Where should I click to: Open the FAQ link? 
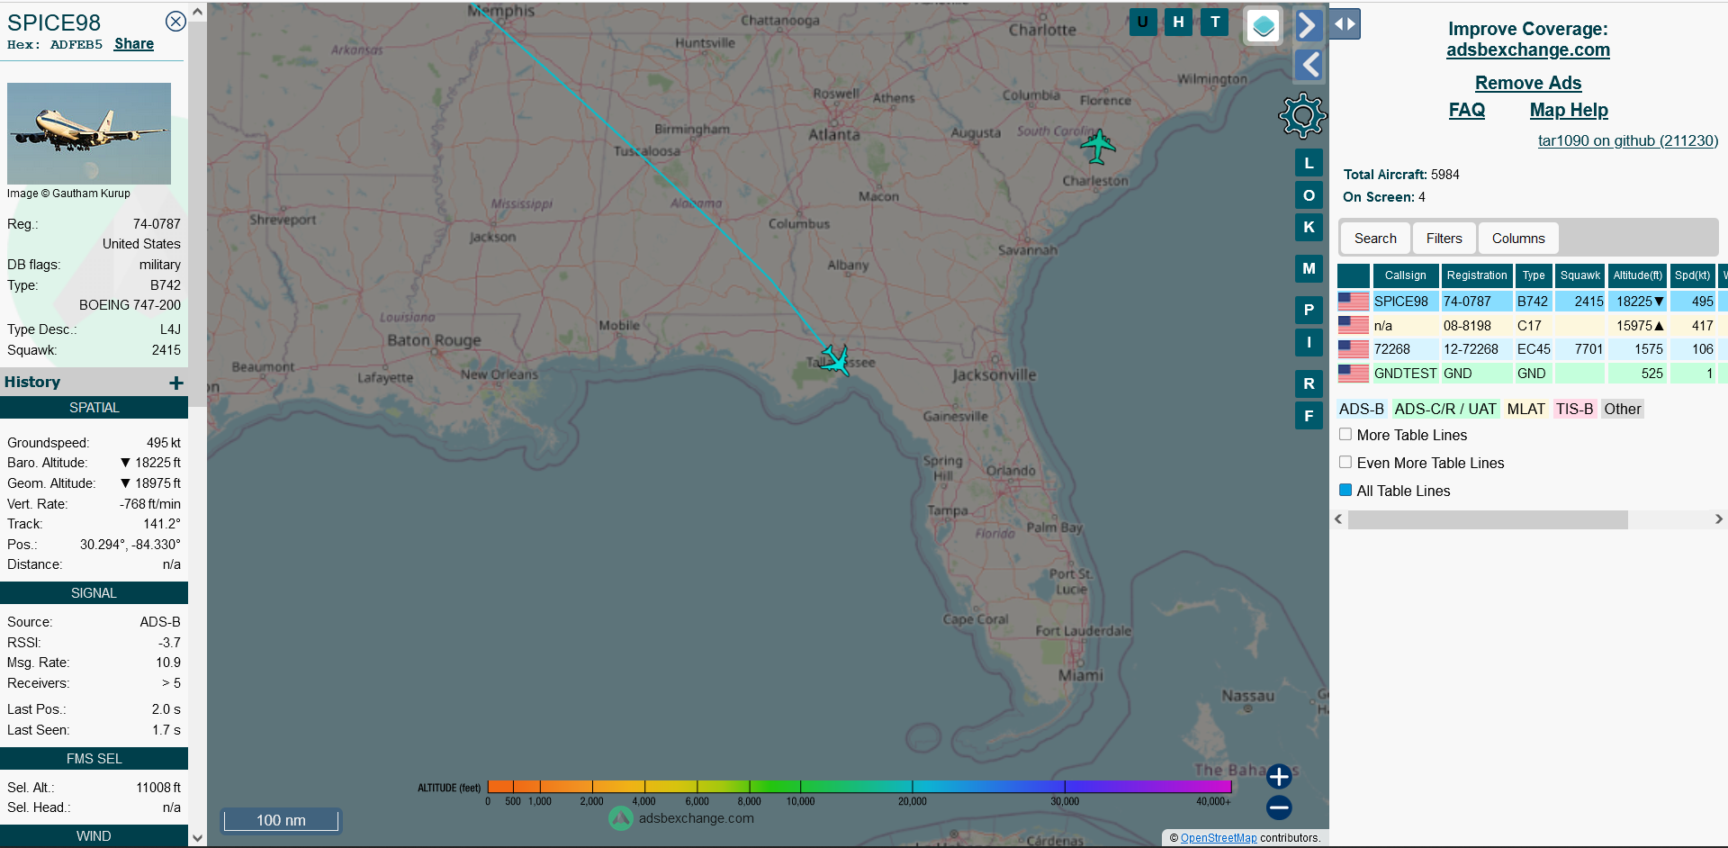click(1467, 110)
